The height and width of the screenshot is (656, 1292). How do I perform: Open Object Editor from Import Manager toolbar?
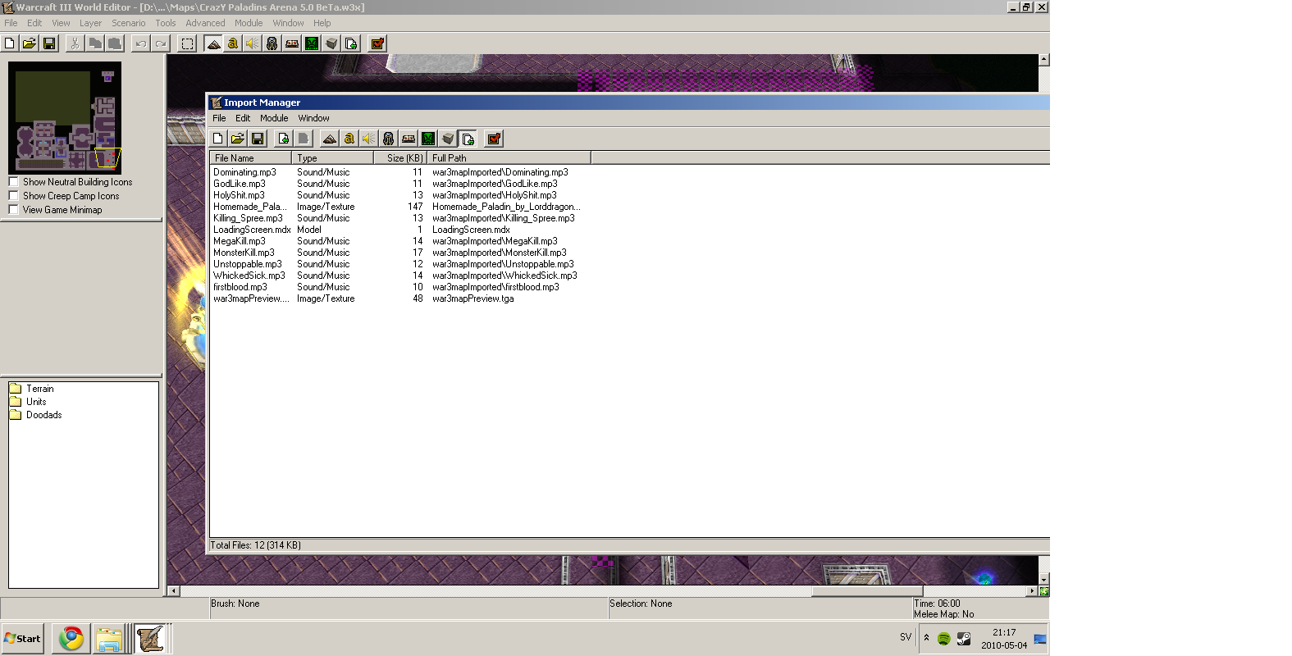point(389,139)
